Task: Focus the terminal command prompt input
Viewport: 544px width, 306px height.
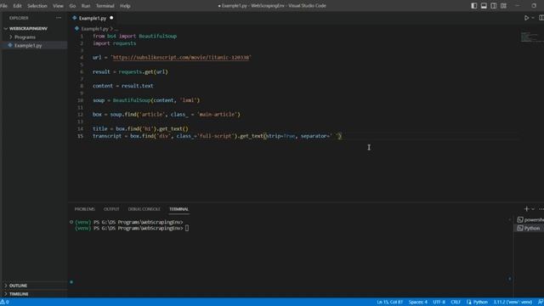Action: [x=187, y=229]
